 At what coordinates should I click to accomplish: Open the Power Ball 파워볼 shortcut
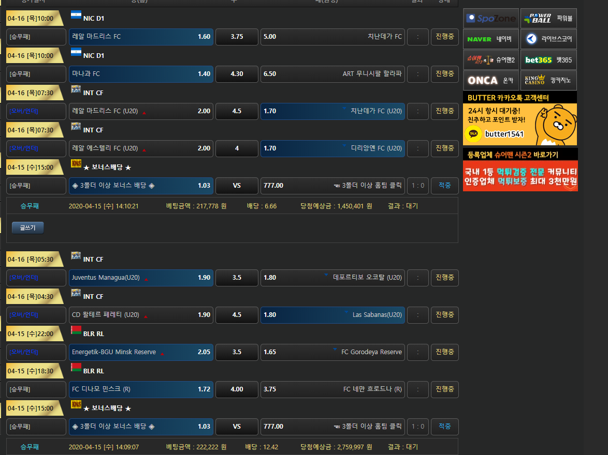point(548,19)
